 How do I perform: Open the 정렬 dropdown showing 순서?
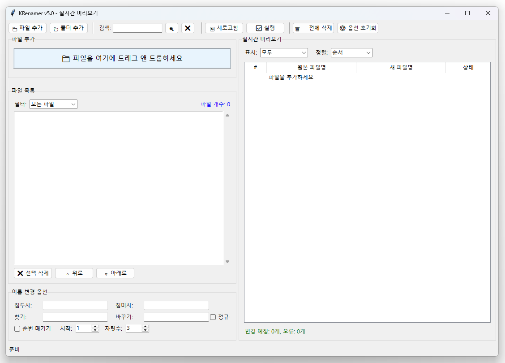point(351,52)
